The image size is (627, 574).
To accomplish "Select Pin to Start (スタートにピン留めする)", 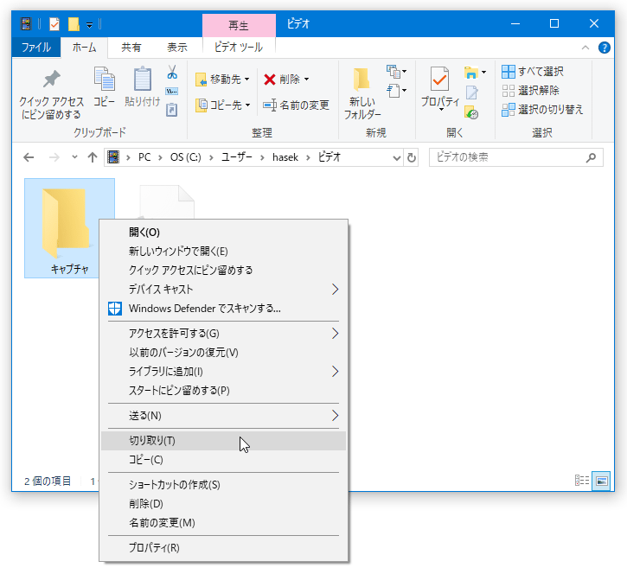I will pyautogui.click(x=223, y=390).
